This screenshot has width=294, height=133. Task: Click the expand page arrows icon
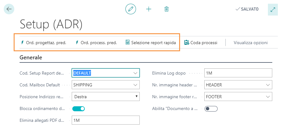273,9
